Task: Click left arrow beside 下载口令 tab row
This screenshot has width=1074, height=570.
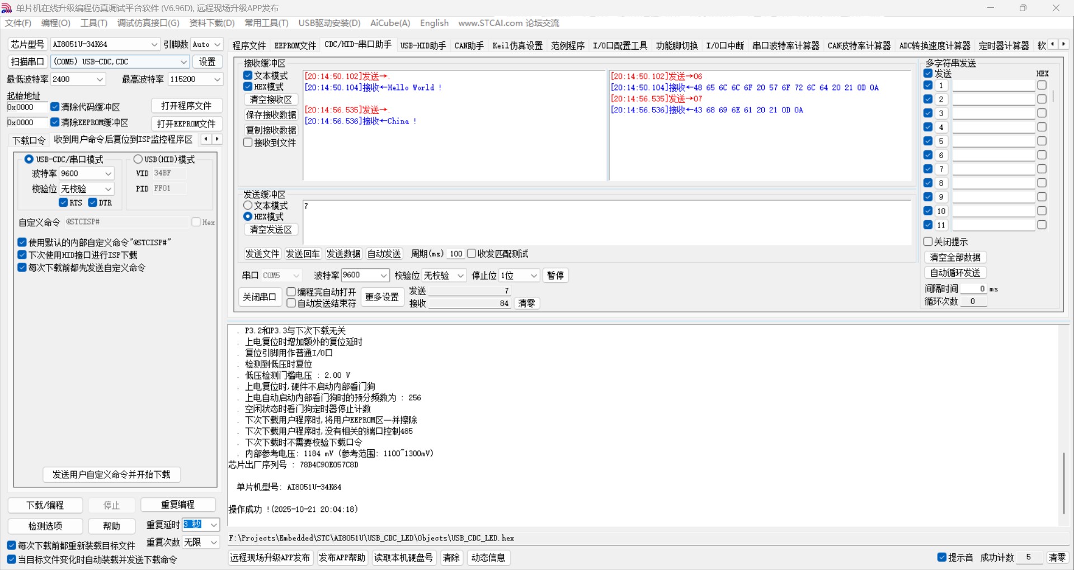Action: point(206,139)
